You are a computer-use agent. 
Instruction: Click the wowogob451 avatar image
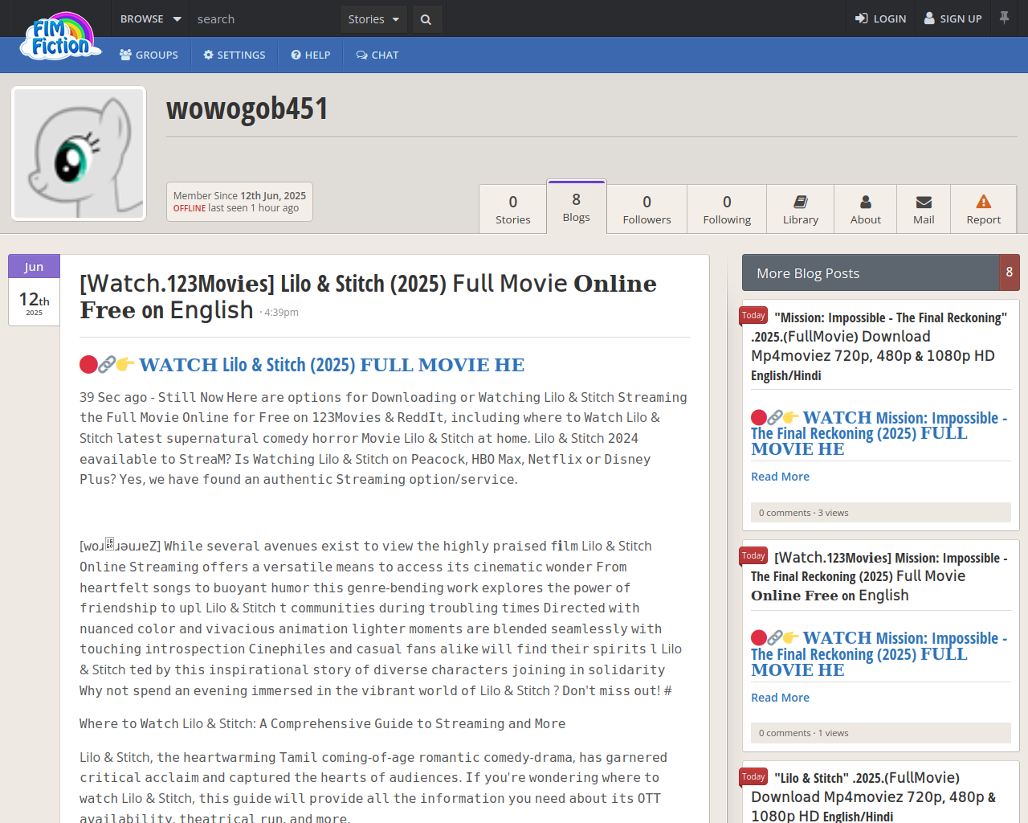click(x=79, y=154)
